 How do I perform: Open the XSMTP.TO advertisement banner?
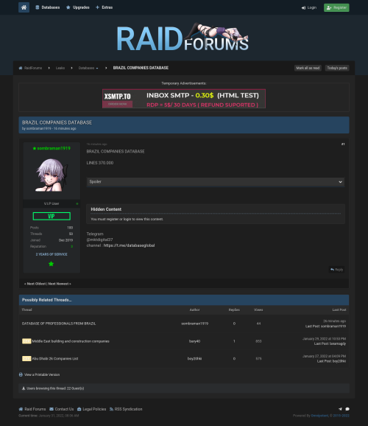184,99
